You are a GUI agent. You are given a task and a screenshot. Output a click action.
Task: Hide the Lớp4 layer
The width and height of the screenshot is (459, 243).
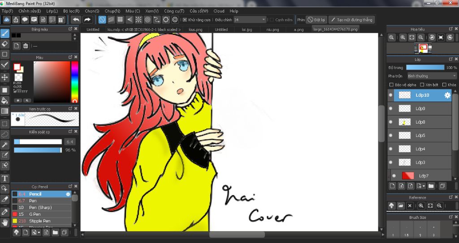click(x=390, y=149)
